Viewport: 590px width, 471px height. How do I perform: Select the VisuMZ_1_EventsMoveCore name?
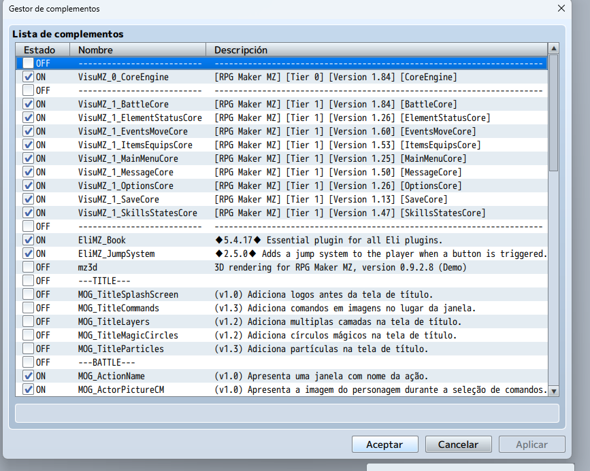[133, 132]
